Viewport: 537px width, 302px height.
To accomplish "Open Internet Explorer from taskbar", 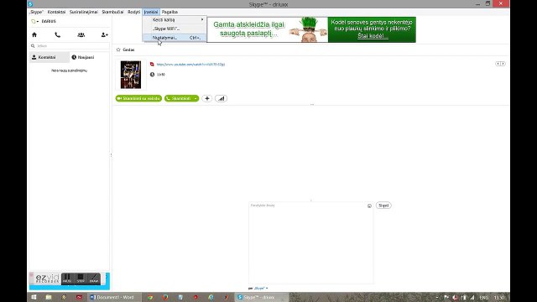I will [x=211, y=297].
